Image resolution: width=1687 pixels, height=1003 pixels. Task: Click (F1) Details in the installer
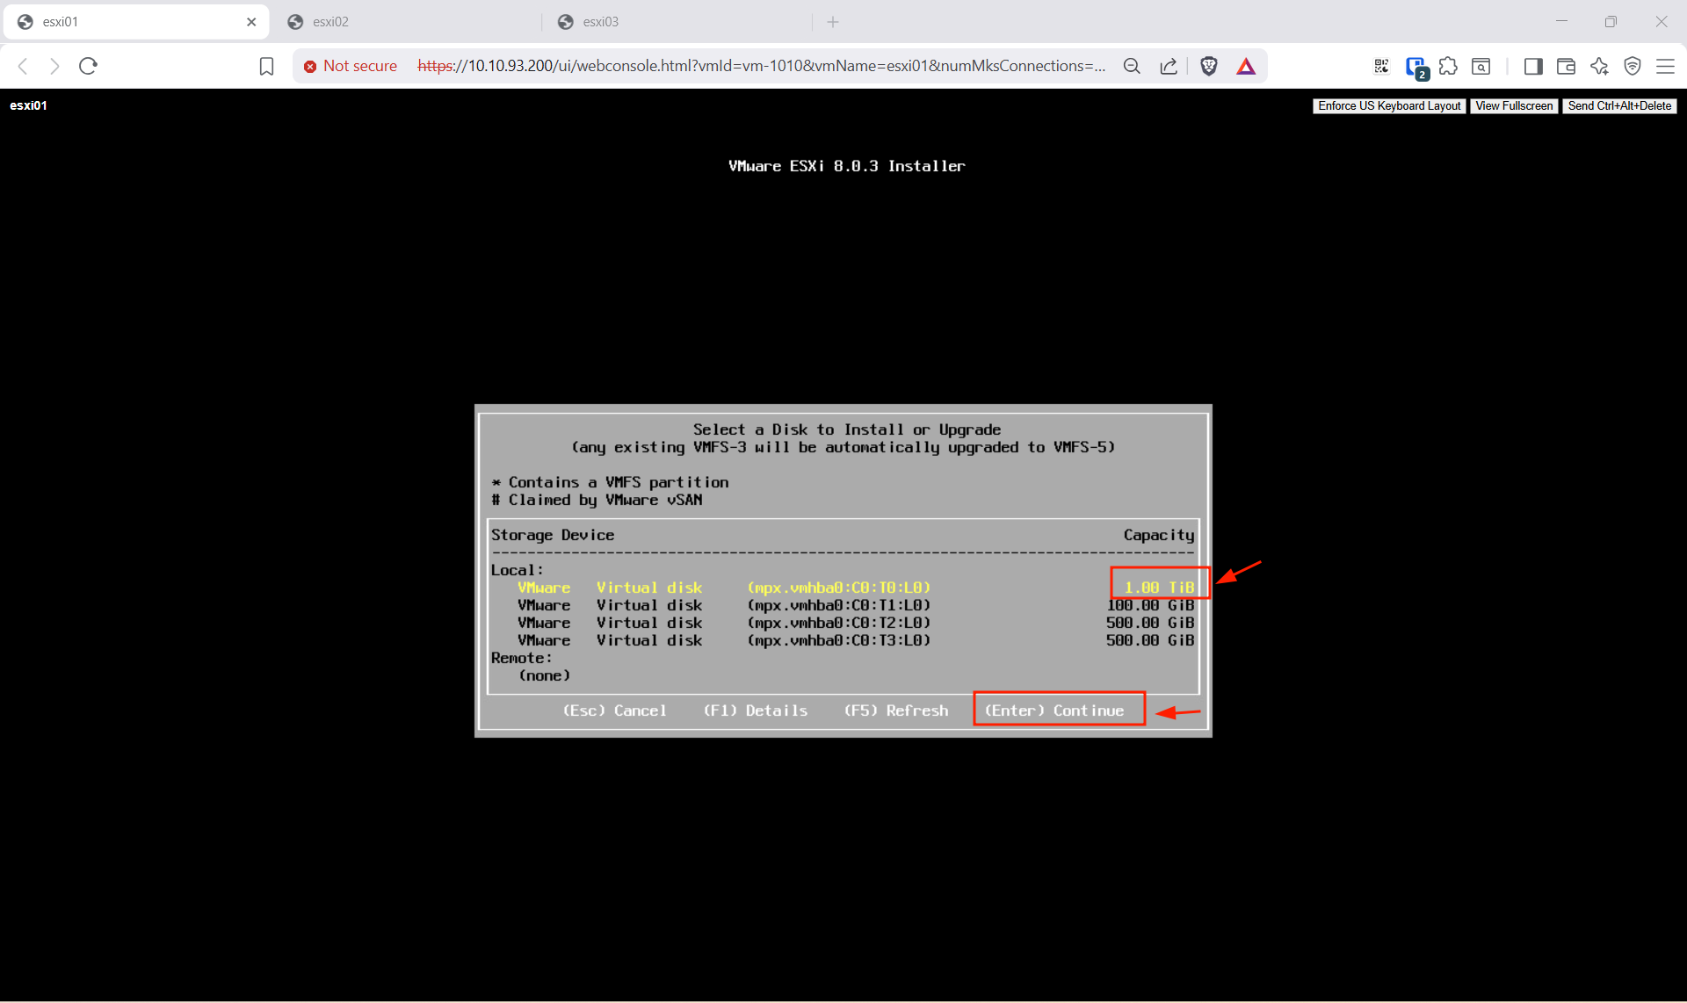pyautogui.click(x=755, y=711)
